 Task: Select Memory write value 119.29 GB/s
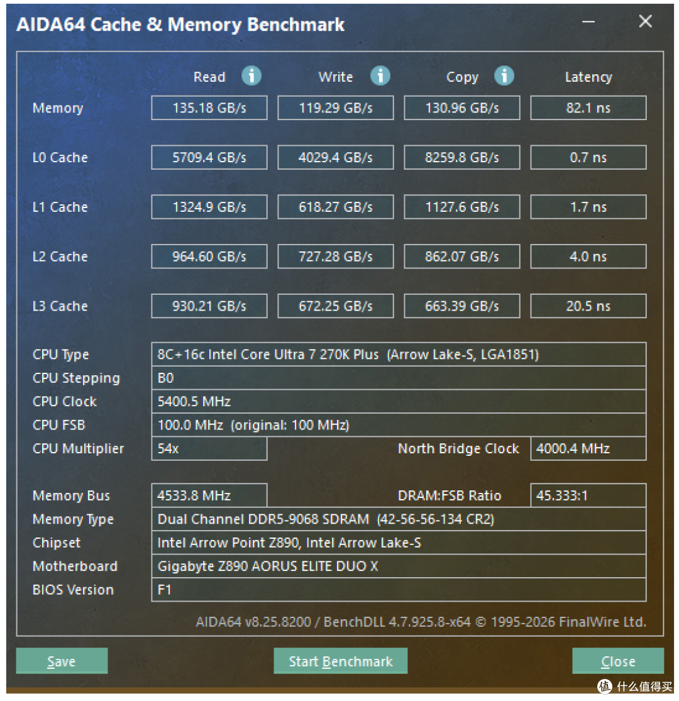(336, 108)
